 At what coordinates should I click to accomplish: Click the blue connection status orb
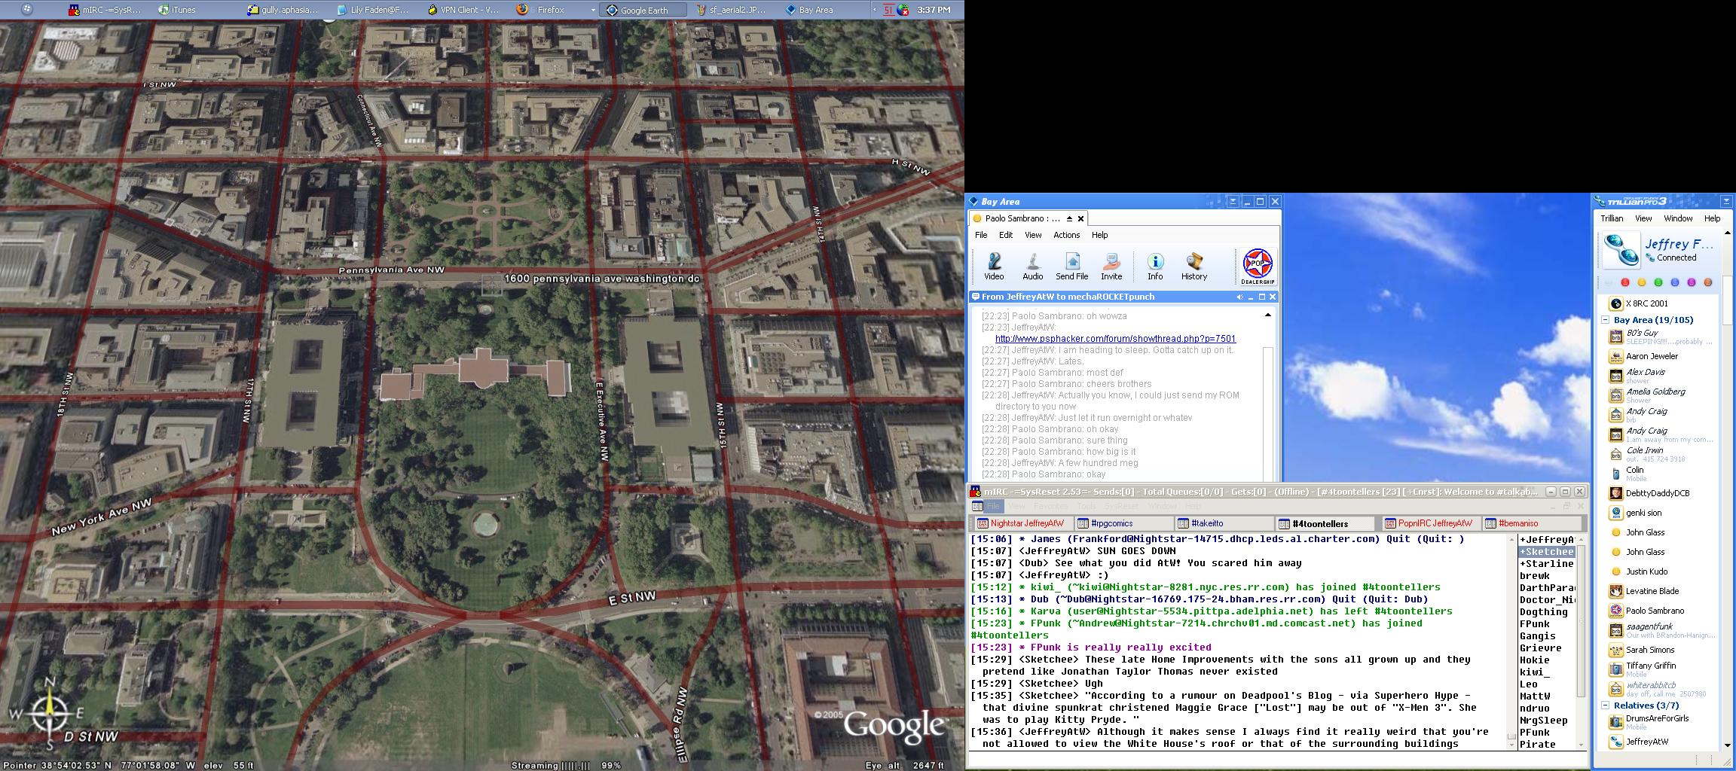[x=1675, y=282]
